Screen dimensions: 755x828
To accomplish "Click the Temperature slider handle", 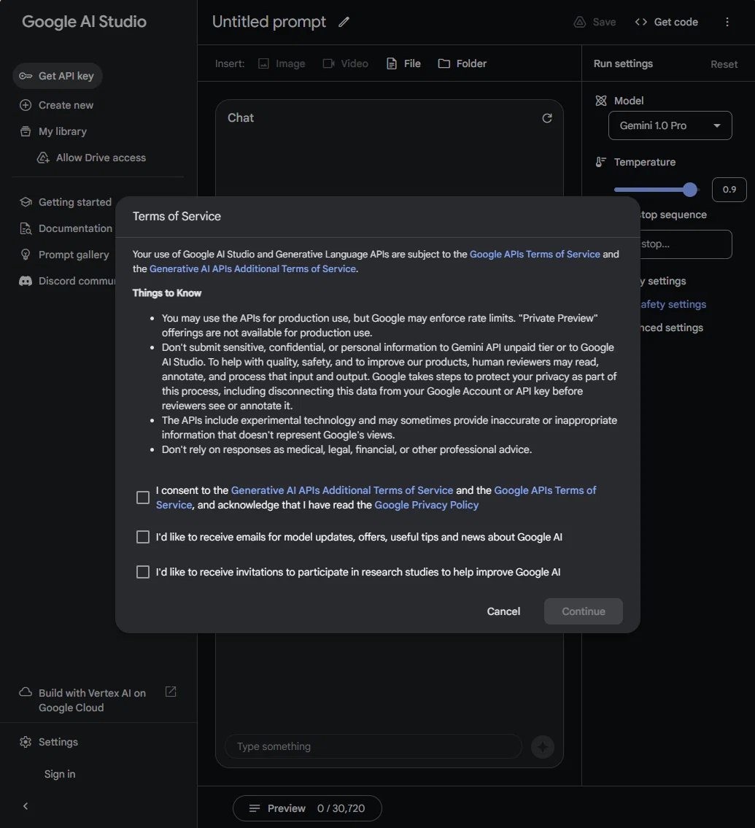I will click(x=689, y=190).
